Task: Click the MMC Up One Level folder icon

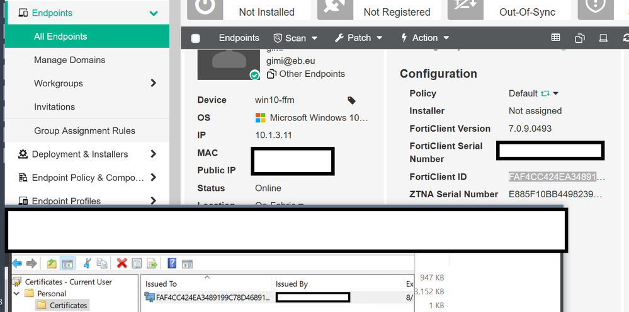Action: coord(52,263)
